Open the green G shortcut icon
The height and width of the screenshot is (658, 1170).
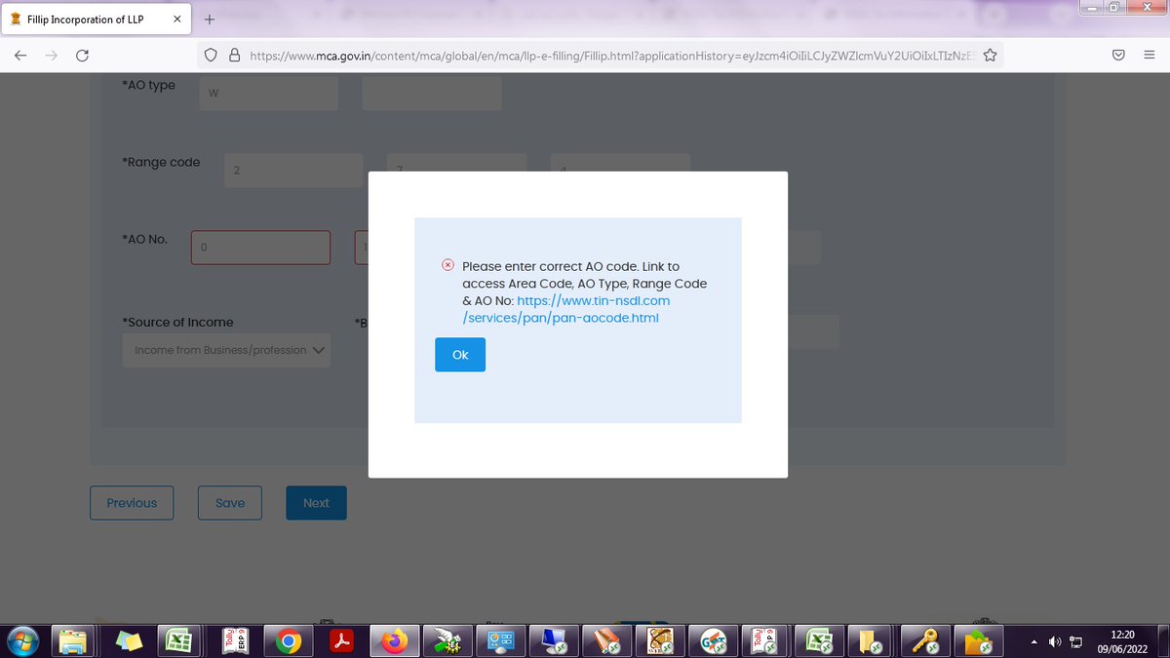click(714, 641)
